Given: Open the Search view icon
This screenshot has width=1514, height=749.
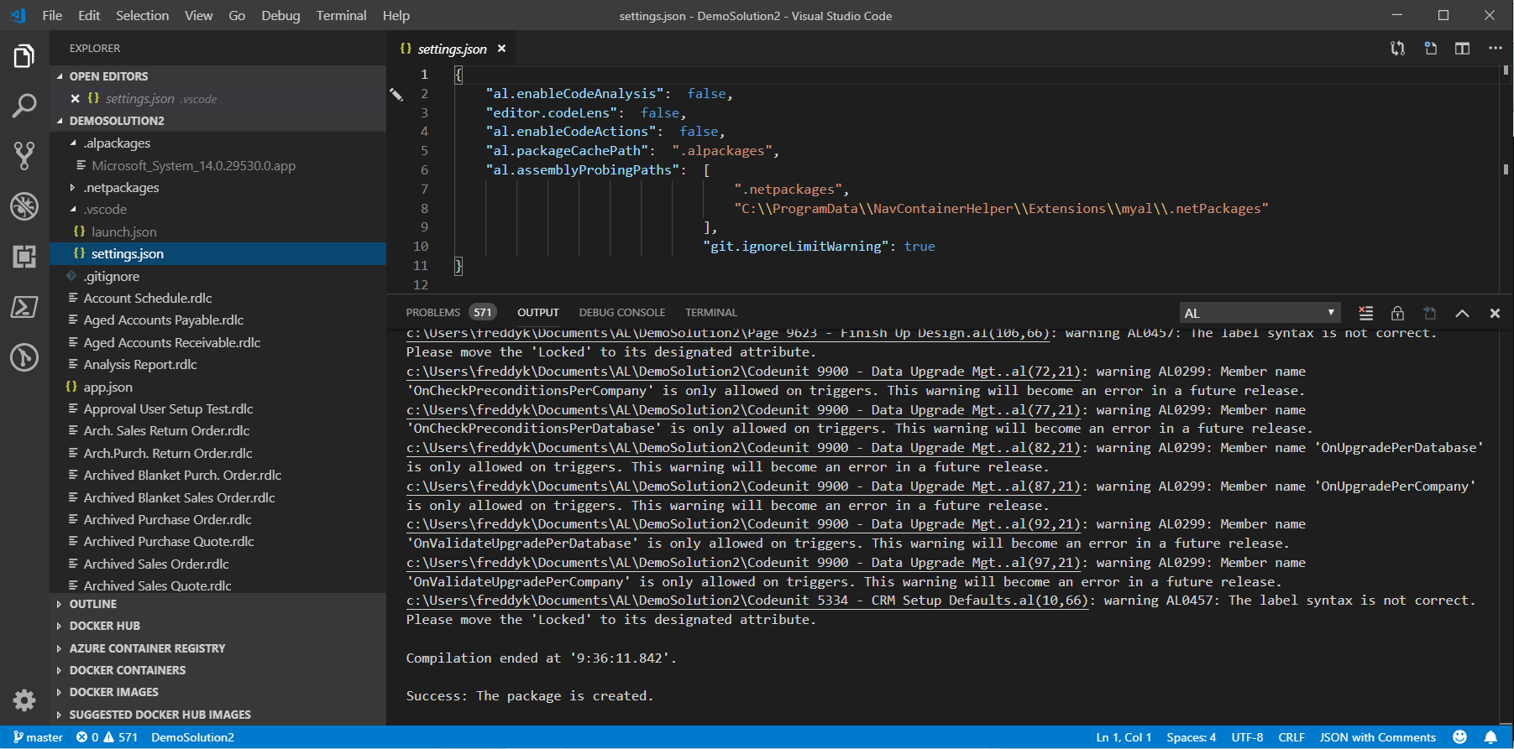Looking at the screenshot, I should click(x=24, y=106).
